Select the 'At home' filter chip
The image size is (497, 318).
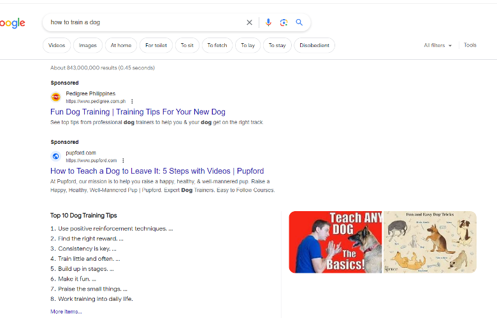(121, 45)
